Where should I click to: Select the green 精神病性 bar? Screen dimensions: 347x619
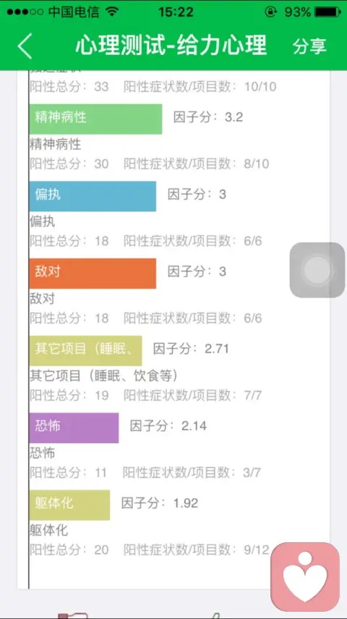[x=95, y=119]
